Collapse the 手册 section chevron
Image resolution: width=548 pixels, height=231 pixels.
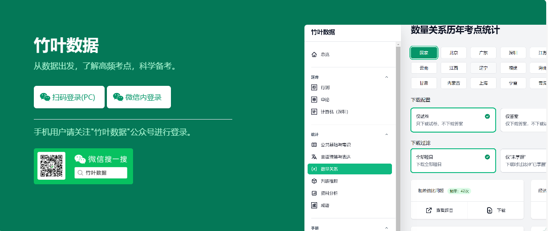tap(386, 228)
